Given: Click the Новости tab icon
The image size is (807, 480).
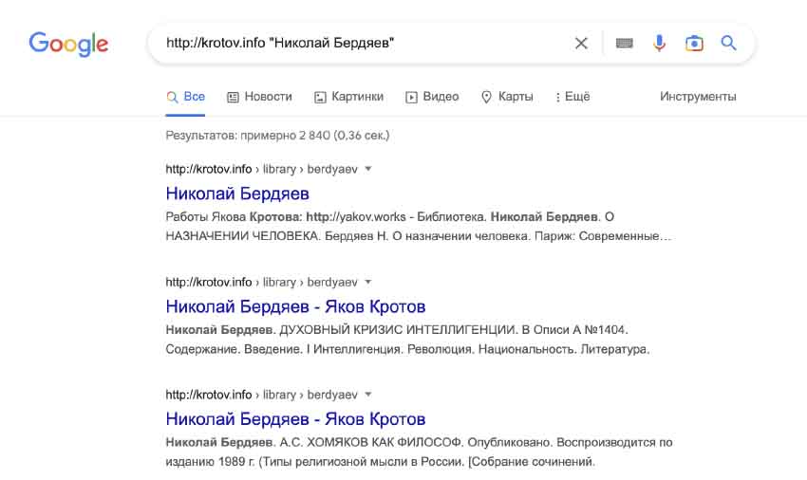Looking at the screenshot, I should (234, 97).
